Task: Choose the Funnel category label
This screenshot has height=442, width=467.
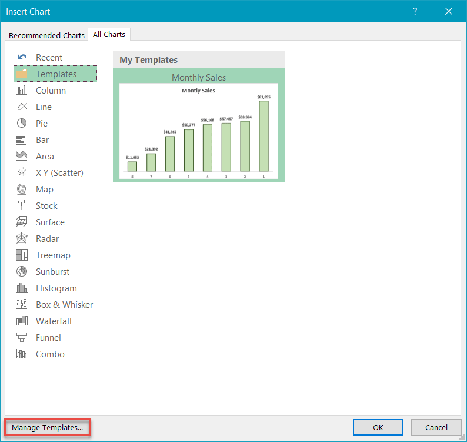Action: 48,338
